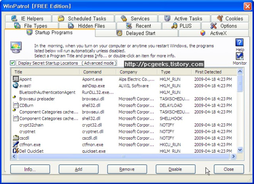
Task: Click the Cookies tab icon
Action: 220,18
